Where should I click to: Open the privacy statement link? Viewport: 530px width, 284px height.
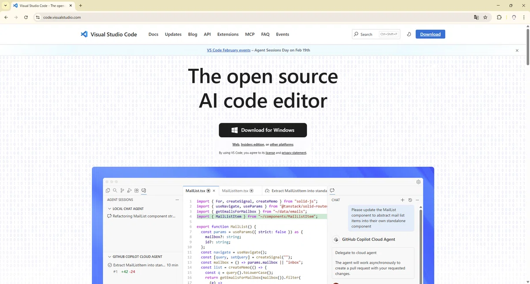click(294, 153)
